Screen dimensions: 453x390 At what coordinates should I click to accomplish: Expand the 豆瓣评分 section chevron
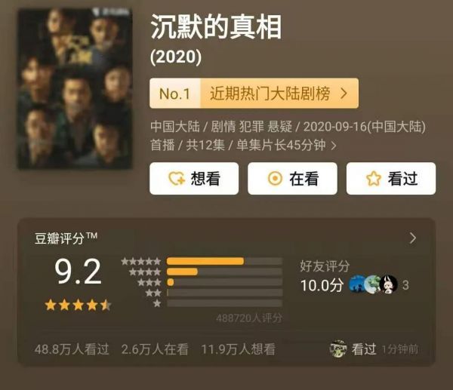[413, 238]
